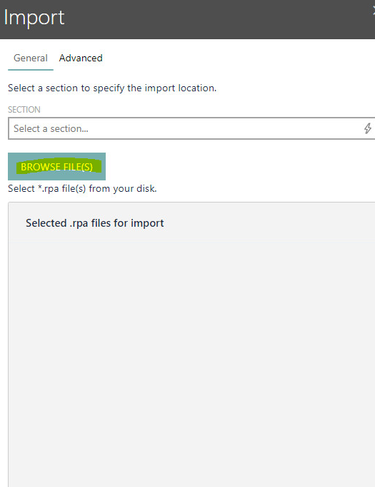The width and height of the screenshot is (375, 487).
Task: Open the Select a section dropdown
Action: click(x=191, y=128)
